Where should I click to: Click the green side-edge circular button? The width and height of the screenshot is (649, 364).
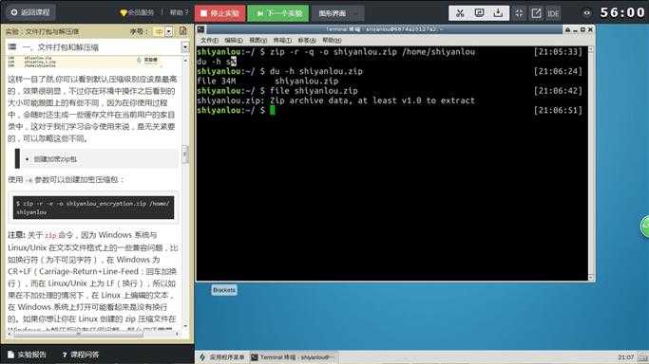click(644, 227)
